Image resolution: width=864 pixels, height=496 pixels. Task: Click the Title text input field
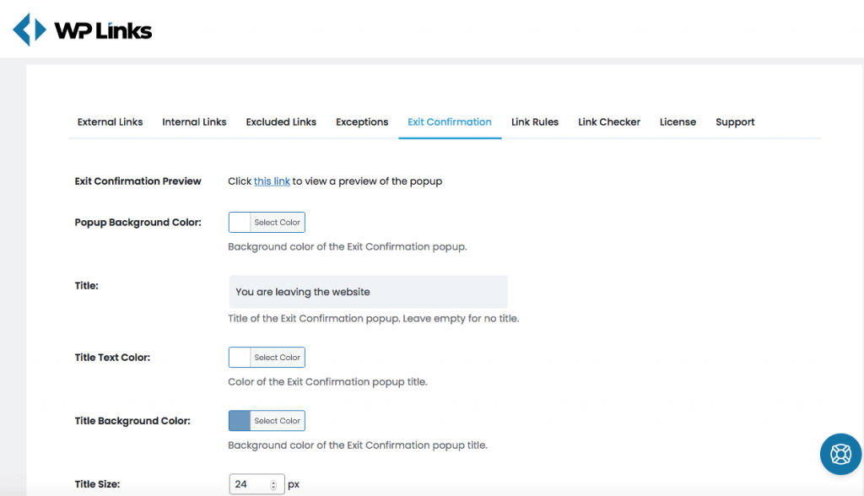(368, 292)
